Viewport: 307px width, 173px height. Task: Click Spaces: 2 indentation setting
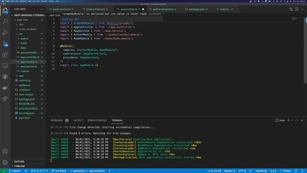(229, 171)
